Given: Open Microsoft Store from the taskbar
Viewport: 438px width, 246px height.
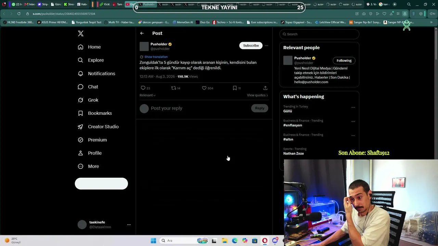Looking at the screenshot, I should coord(255,241).
